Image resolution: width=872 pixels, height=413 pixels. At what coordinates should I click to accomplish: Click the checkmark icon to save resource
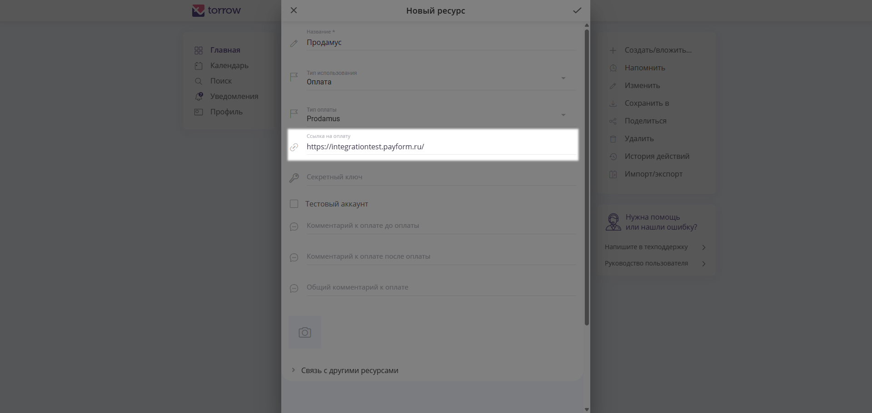click(x=577, y=10)
